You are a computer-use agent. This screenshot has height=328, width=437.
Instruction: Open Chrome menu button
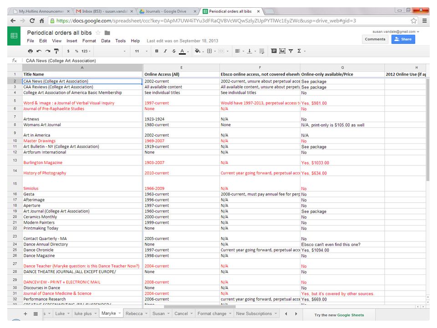point(424,20)
